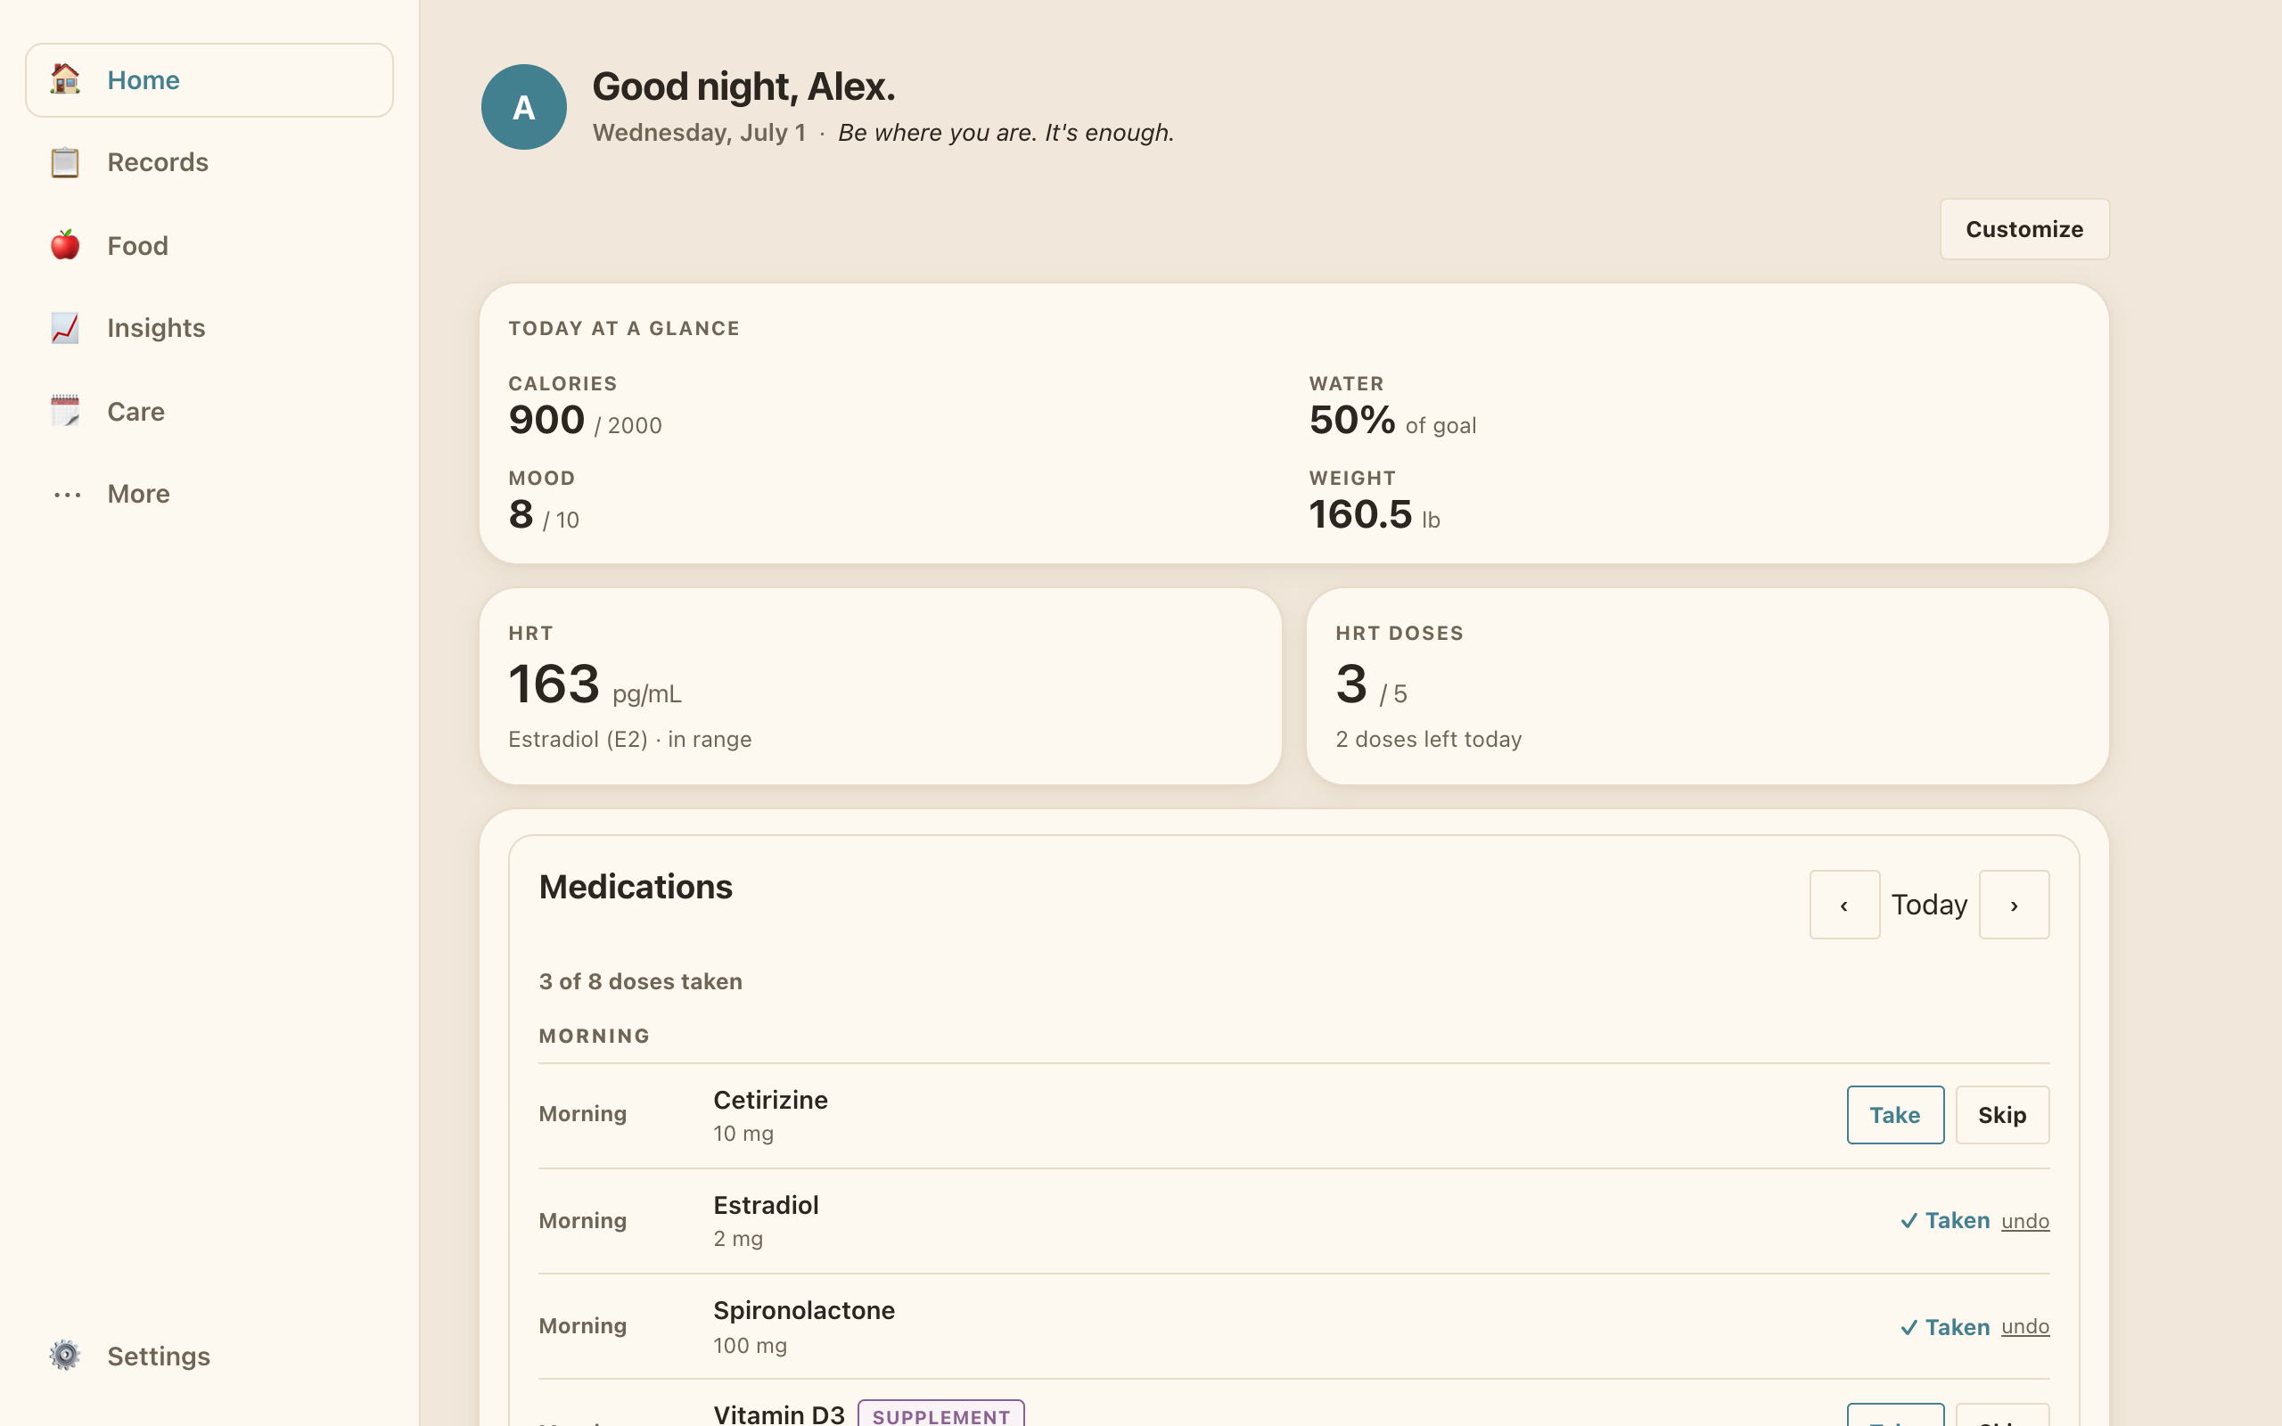
Task: Go to next day in Medications
Action: pos(2015,905)
